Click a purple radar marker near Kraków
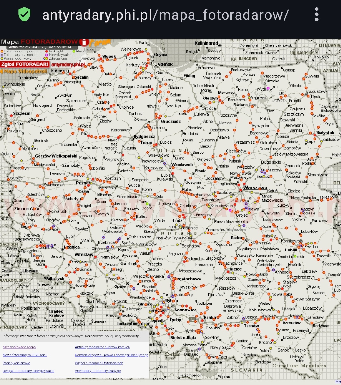Image resolution: width=341 pixels, height=385 pixels. (x=243, y=318)
